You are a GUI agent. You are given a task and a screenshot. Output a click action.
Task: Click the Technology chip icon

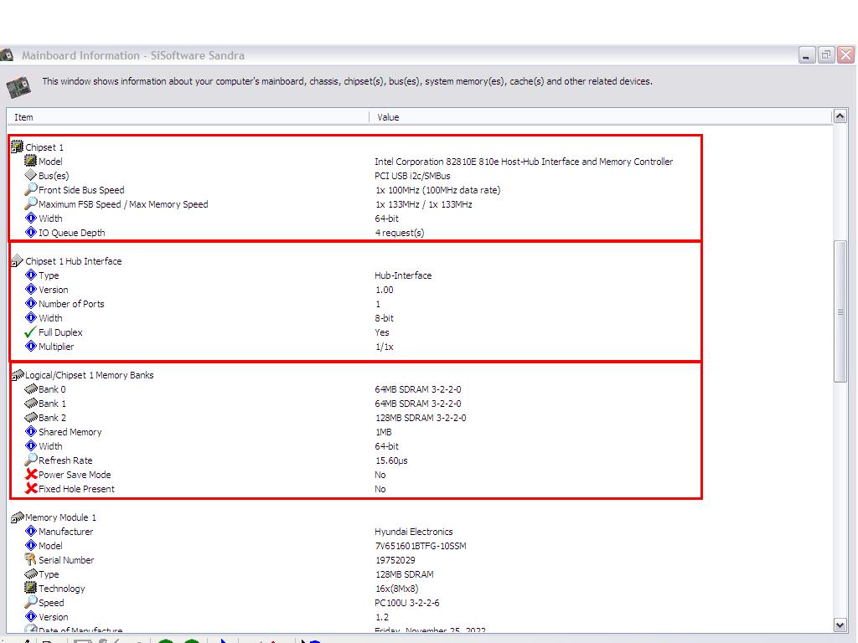click(x=31, y=589)
